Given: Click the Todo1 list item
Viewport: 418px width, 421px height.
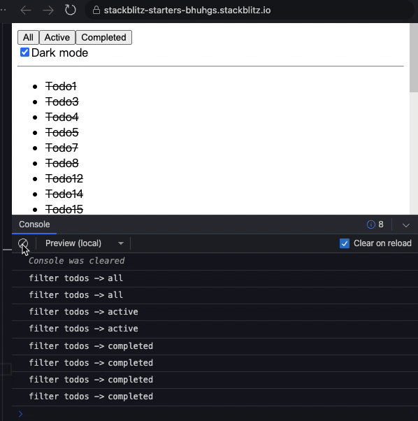Looking at the screenshot, I should point(61,87).
